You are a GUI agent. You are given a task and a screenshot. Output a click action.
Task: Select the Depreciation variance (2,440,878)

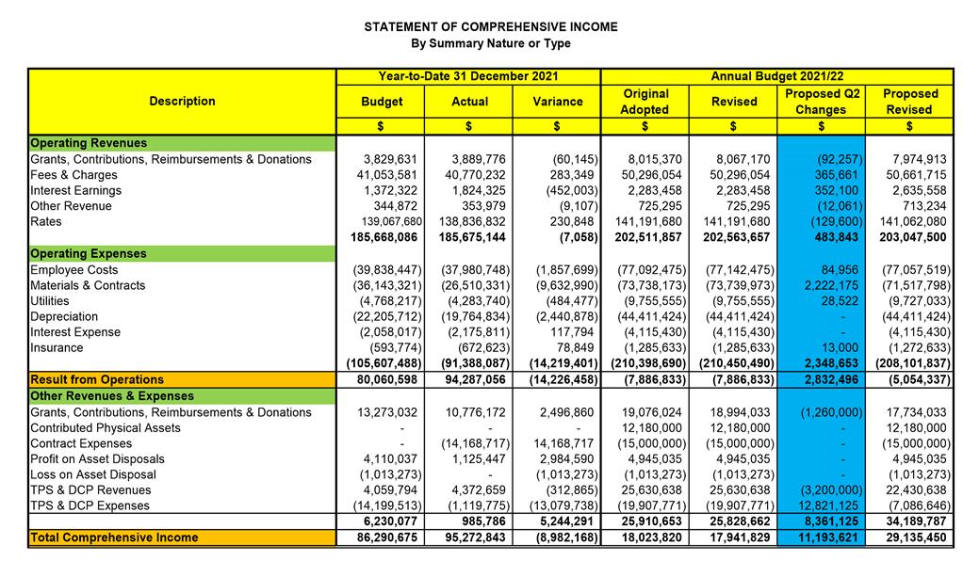click(x=566, y=316)
